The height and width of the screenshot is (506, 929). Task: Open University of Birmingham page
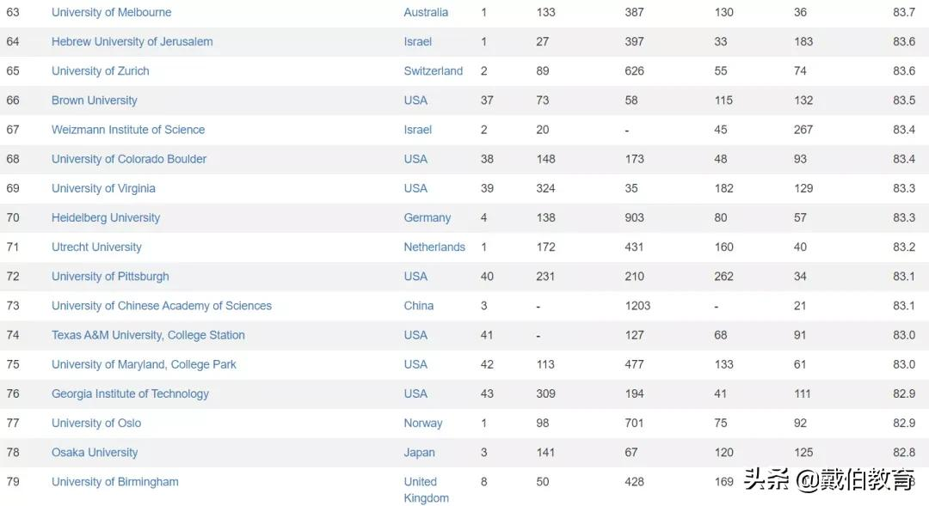[115, 482]
